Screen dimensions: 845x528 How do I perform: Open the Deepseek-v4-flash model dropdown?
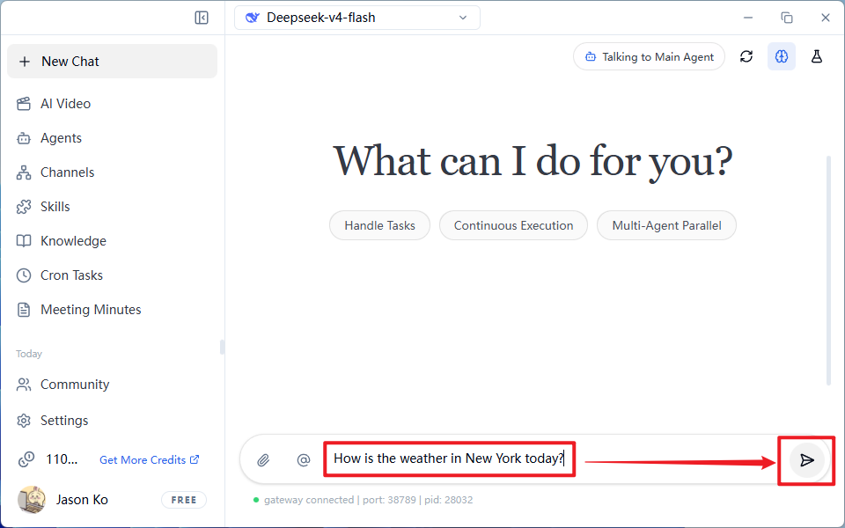(357, 18)
